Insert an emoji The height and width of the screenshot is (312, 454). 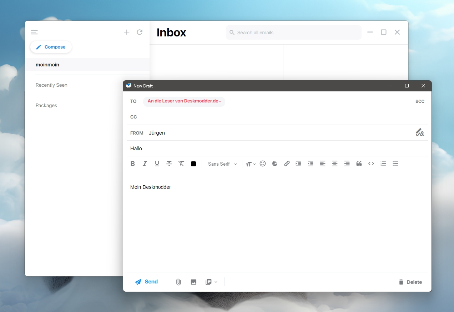coord(263,163)
